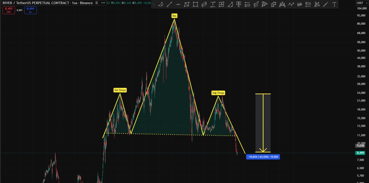
Task: Click the flag icon beside Binance
Action: tap(97, 3)
